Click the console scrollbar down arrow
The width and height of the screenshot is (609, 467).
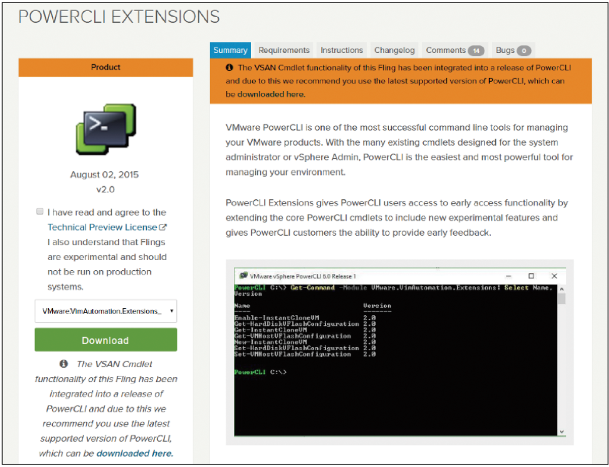coord(561,431)
